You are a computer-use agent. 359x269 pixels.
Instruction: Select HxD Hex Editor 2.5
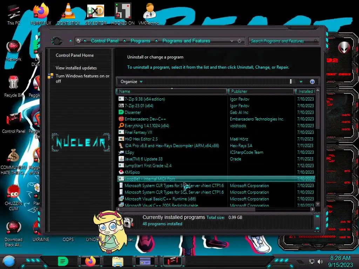point(216,139)
